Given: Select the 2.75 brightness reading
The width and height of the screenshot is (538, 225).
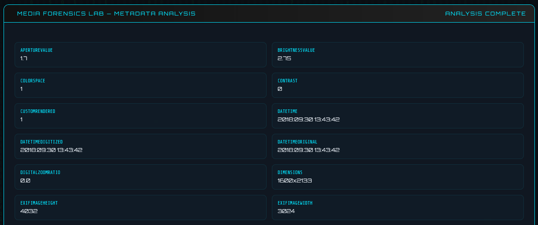Looking at the screenshot, I should click(284, 58).
